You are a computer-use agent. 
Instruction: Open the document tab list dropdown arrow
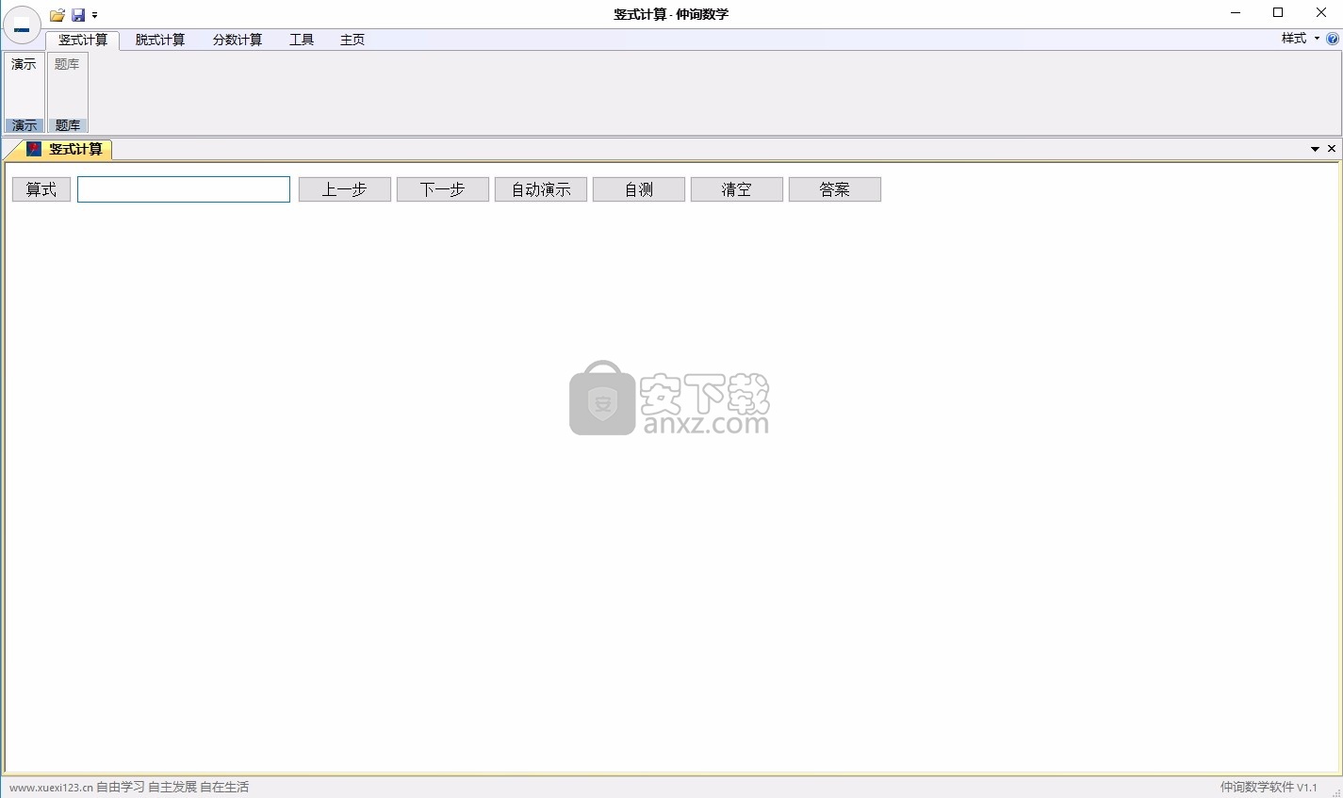(x=1315, y=149)
